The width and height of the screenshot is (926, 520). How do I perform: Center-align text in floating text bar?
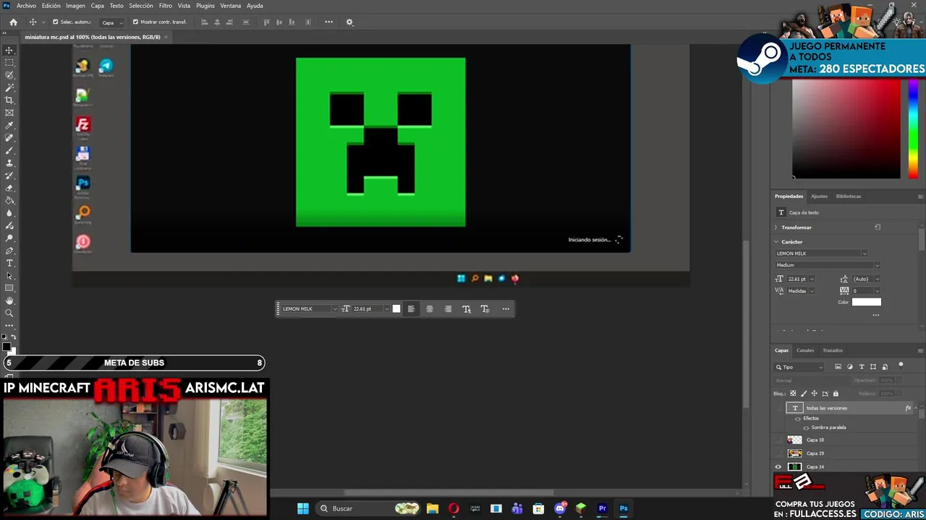point(429,309)
